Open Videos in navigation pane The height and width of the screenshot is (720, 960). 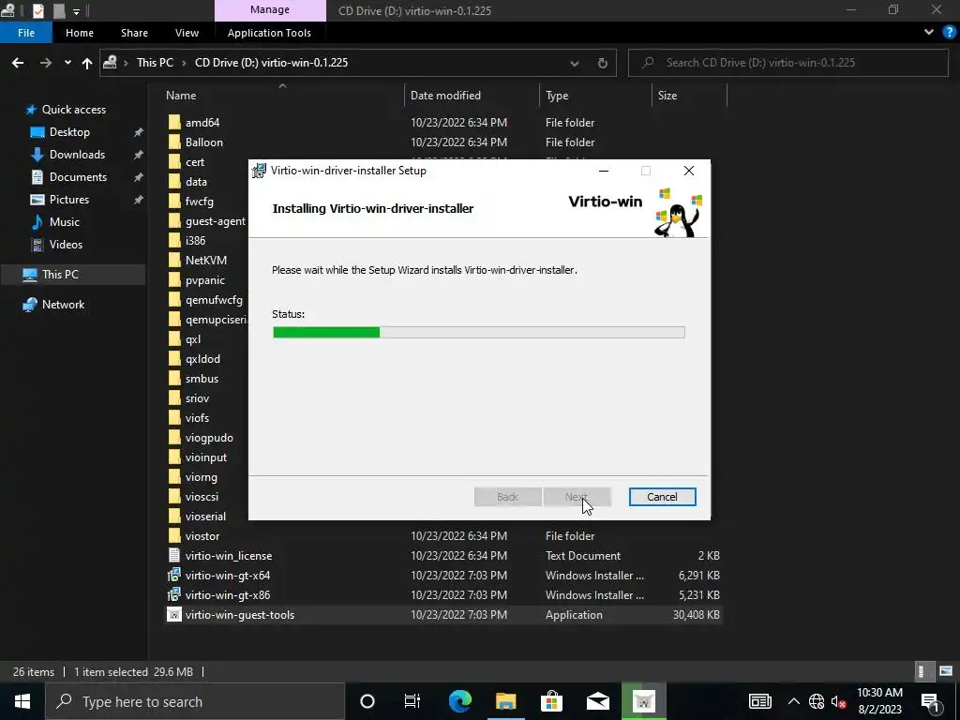click(66, 245)
